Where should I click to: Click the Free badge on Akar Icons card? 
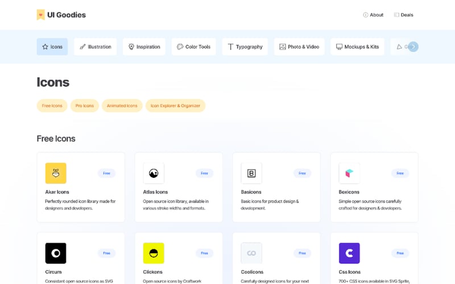pos(106,173)
